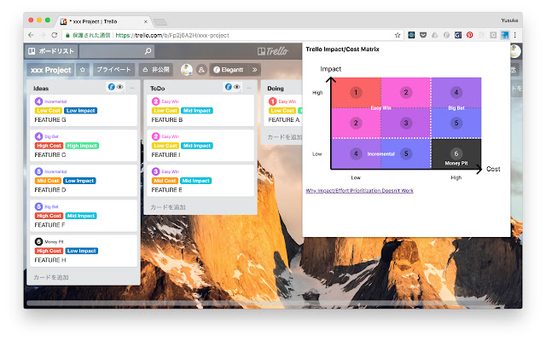Open the FEATURE I card
546x341 pixels.
pyautogui.click(x=200, y=146)
